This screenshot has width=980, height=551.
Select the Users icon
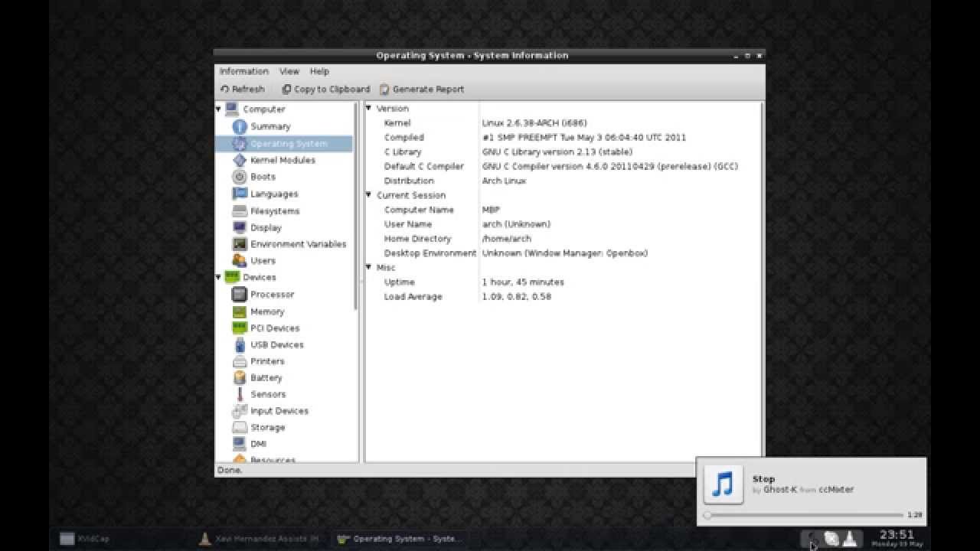[240, 260]
